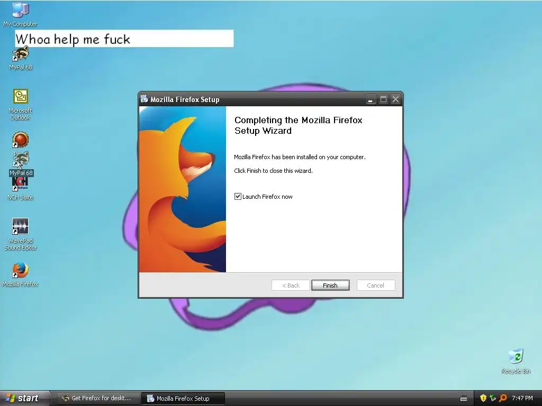Minimize the Mozilla Firefox Setup window

(371, 99)
